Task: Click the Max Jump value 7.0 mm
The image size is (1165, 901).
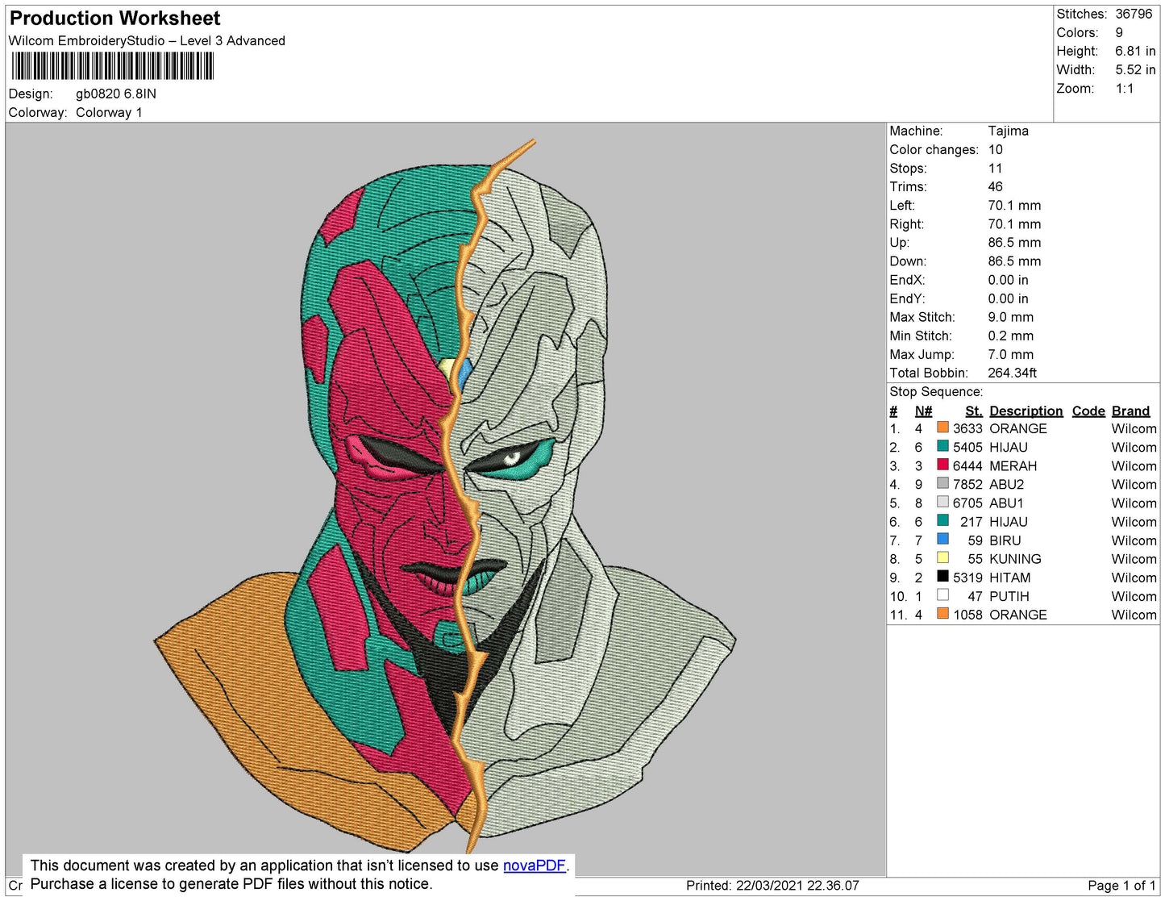Action: 1011,354
